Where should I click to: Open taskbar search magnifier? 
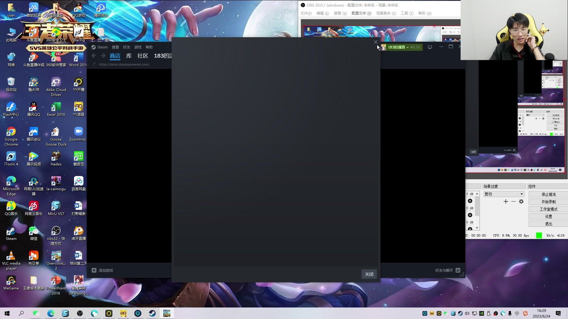point(21,313)
